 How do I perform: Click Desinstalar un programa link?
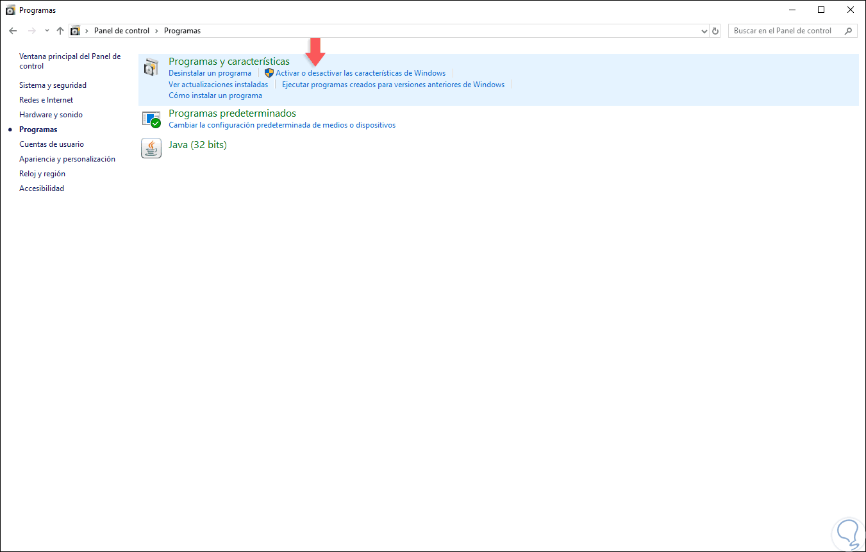click(x=210, y=73)
